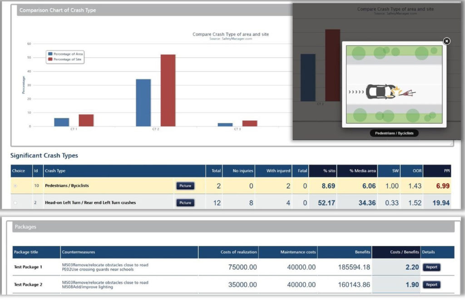The width and height of the screenshot is (465, 300).
Task: Toggle Percentage of Site legend series
Action: tap(66, 59)
